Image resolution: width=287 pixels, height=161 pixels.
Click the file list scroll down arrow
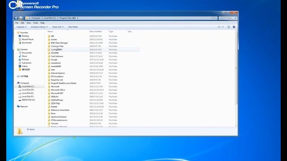[x=236, y=126]
